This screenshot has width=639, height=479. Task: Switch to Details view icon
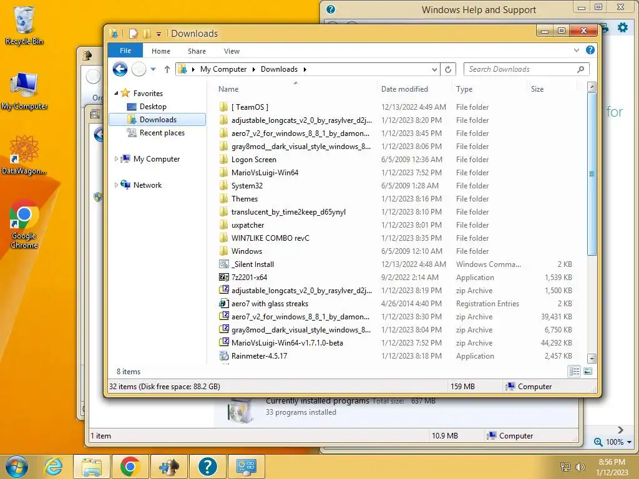click(574, 371)
